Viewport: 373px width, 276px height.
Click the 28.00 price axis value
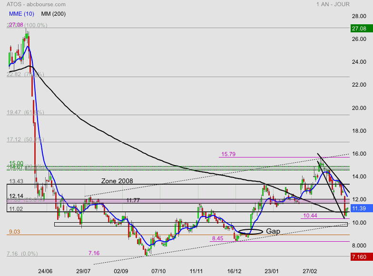pos(359,16)
